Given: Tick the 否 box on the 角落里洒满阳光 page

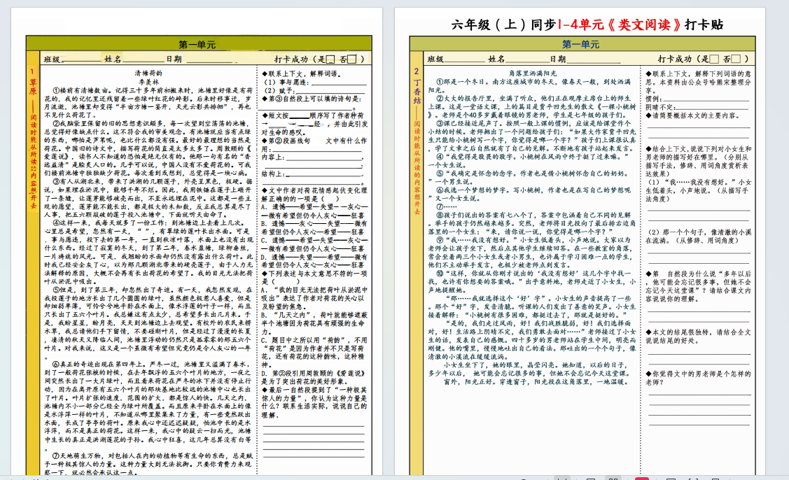Looking at the screenshot, I should pyautogui.click(x=736, y=59).
